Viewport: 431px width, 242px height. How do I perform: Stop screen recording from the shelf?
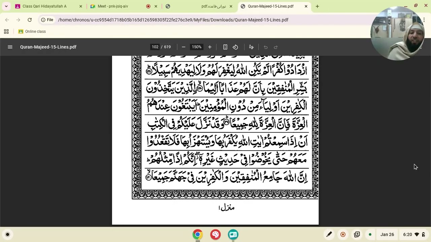click(343, 235)
